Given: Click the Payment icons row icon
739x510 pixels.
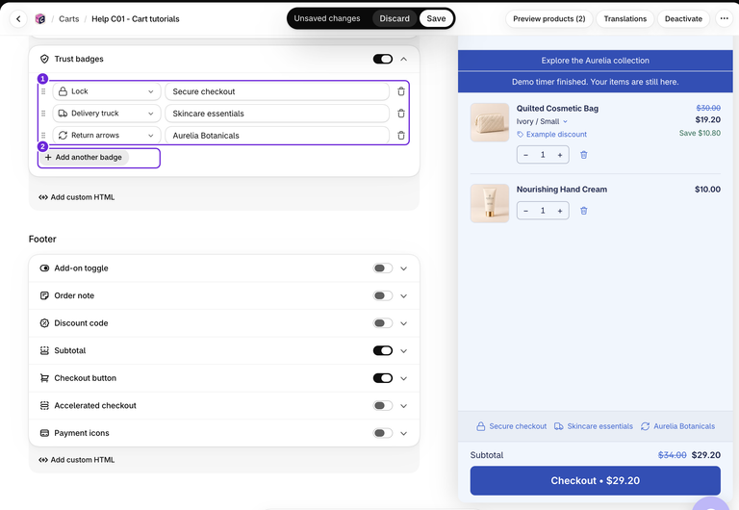Looking at the screenshot, I should [44, 433].
